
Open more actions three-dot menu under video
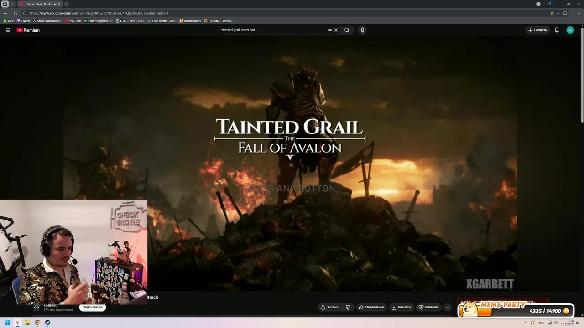pyautogui.click(x=448, y=307)
